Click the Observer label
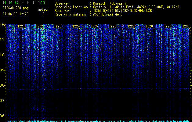Screen dimensions: 192x122 62,3
